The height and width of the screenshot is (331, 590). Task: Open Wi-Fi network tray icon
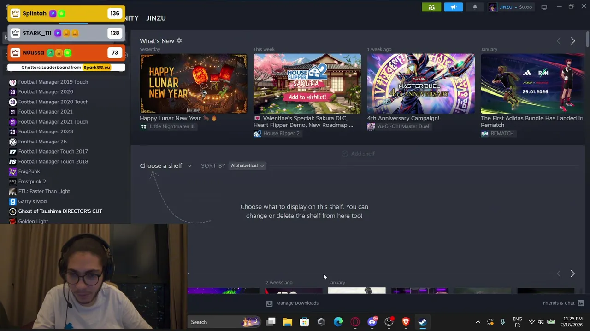[532, 322]
